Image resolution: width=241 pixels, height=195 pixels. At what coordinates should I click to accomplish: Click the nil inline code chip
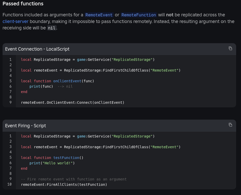pyautogui.click(x=52, y=28)
